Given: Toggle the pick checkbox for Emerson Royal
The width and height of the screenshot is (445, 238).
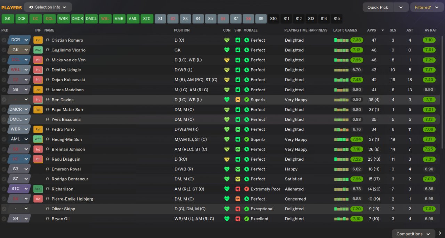Looking at the screenshot, I should 4,169.
